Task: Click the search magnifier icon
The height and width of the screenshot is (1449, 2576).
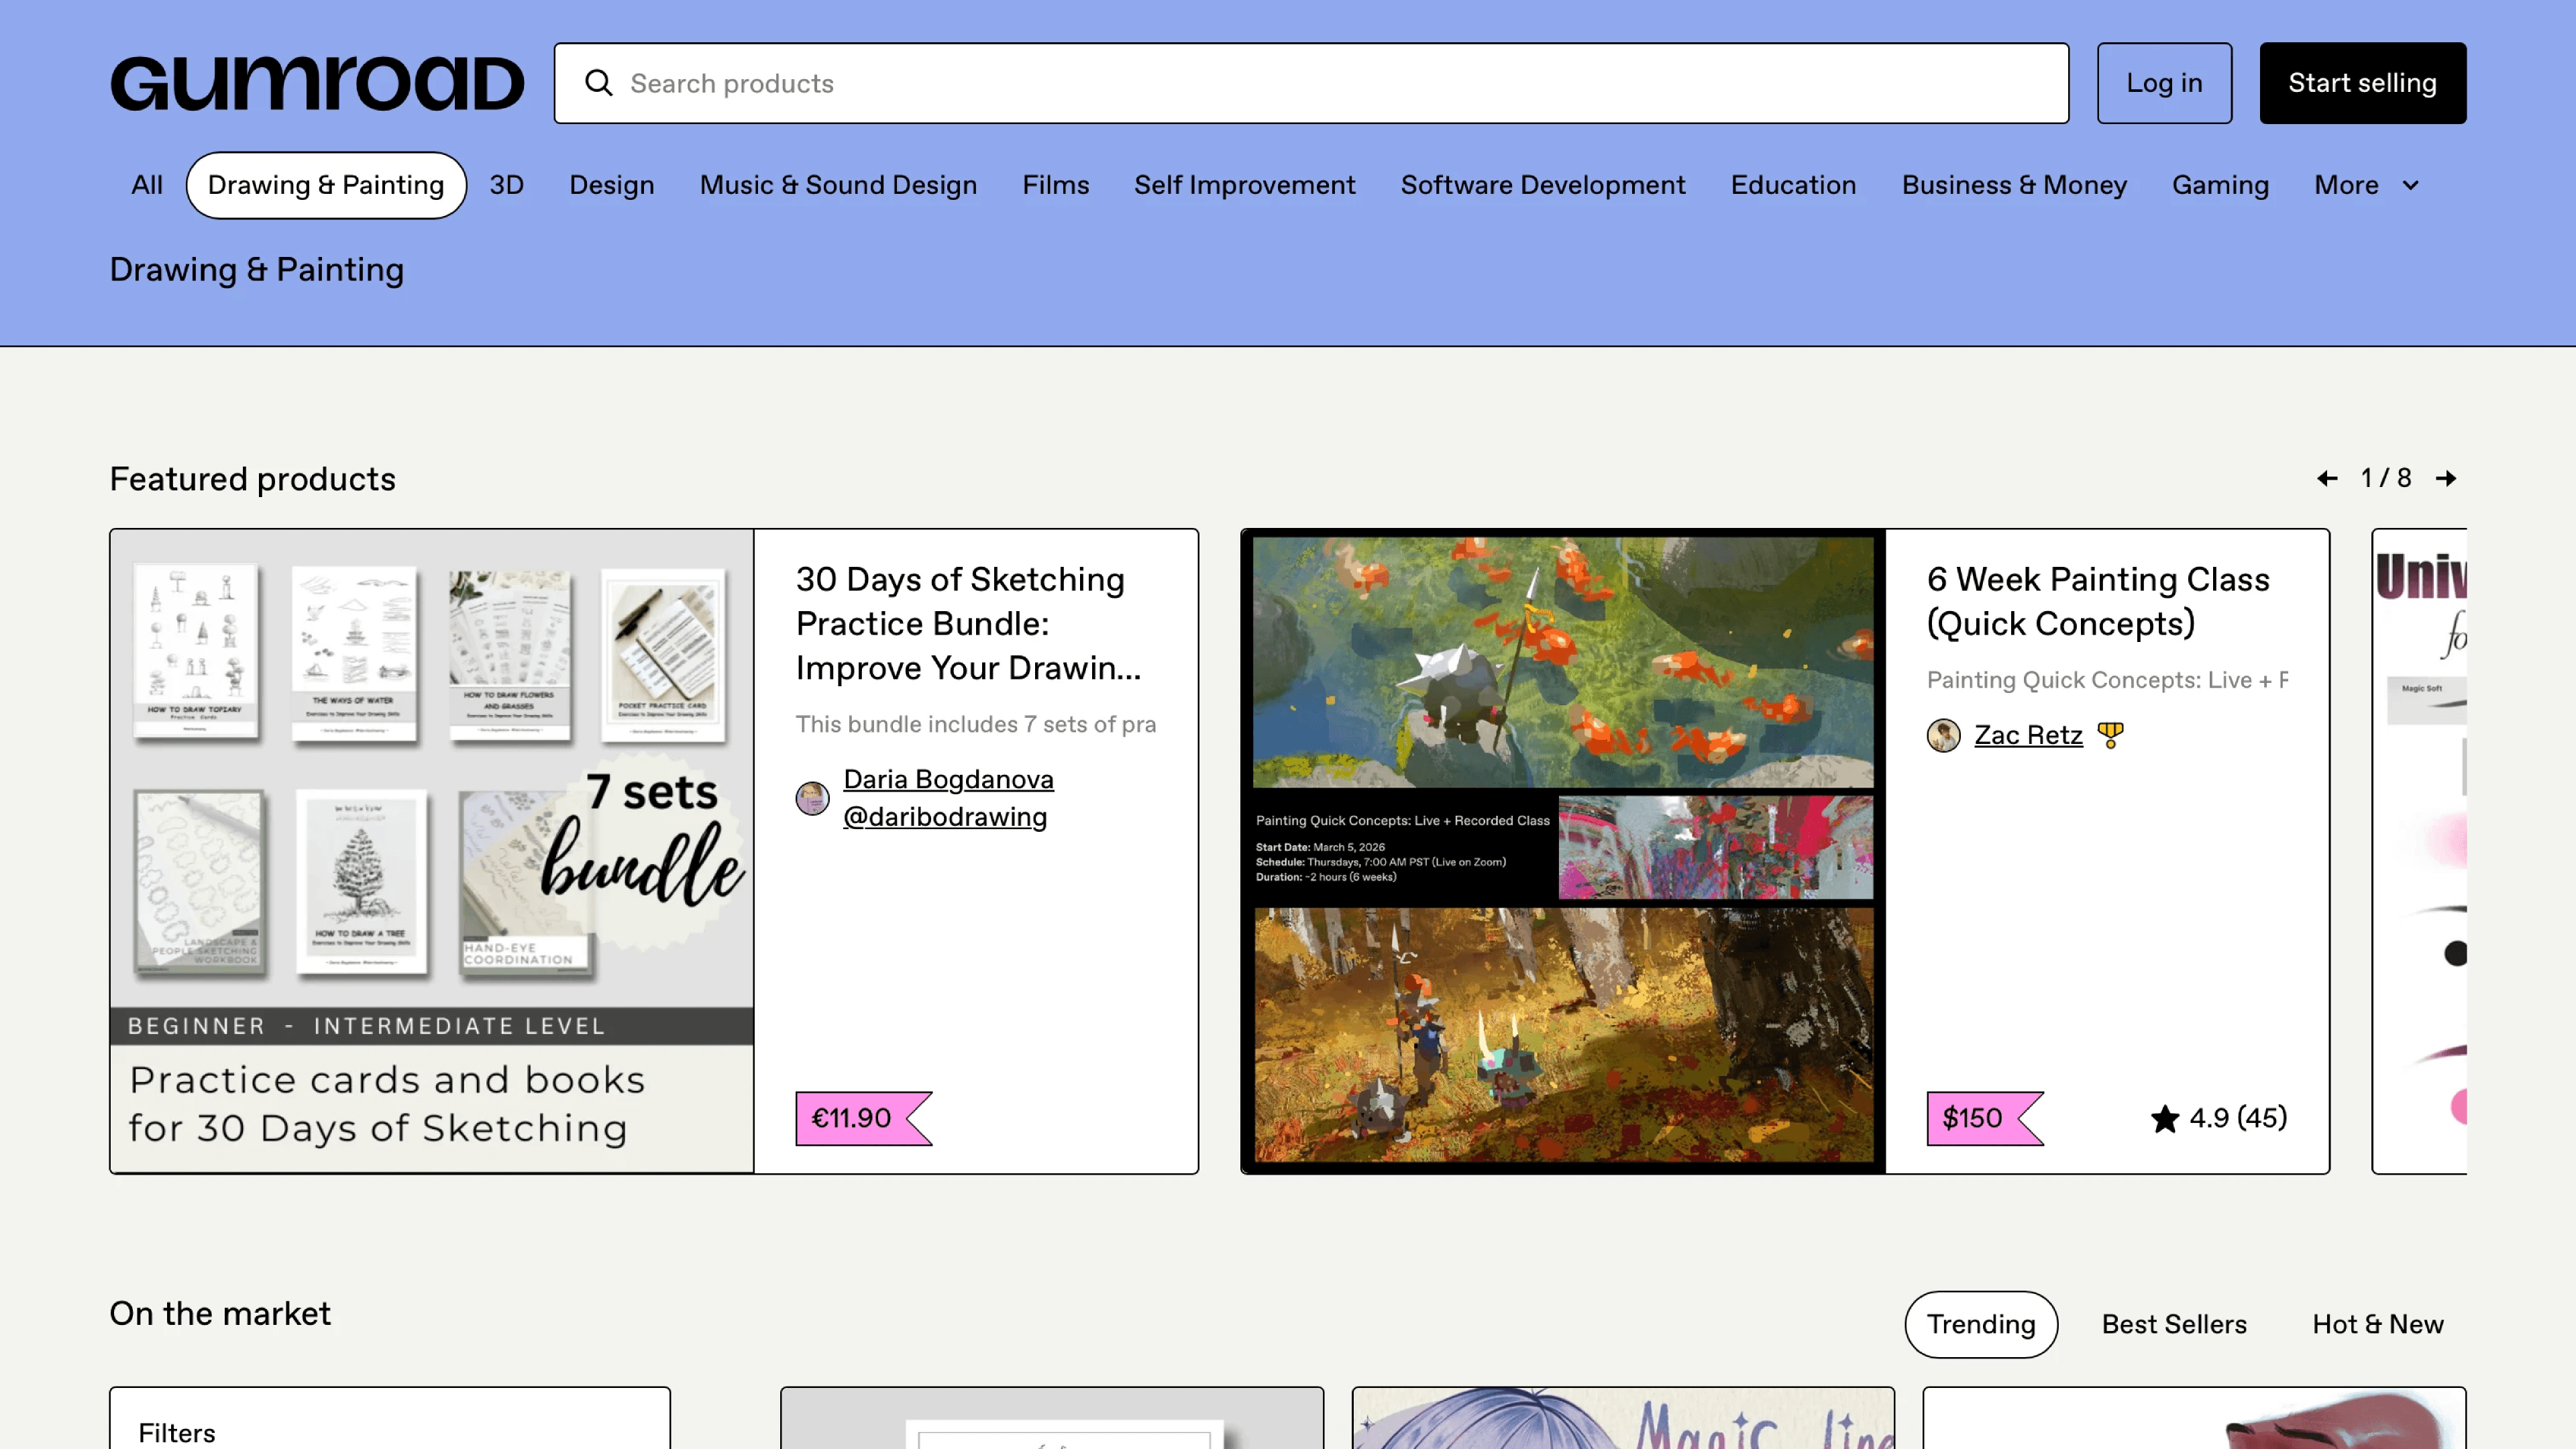Action: (599, 83)
